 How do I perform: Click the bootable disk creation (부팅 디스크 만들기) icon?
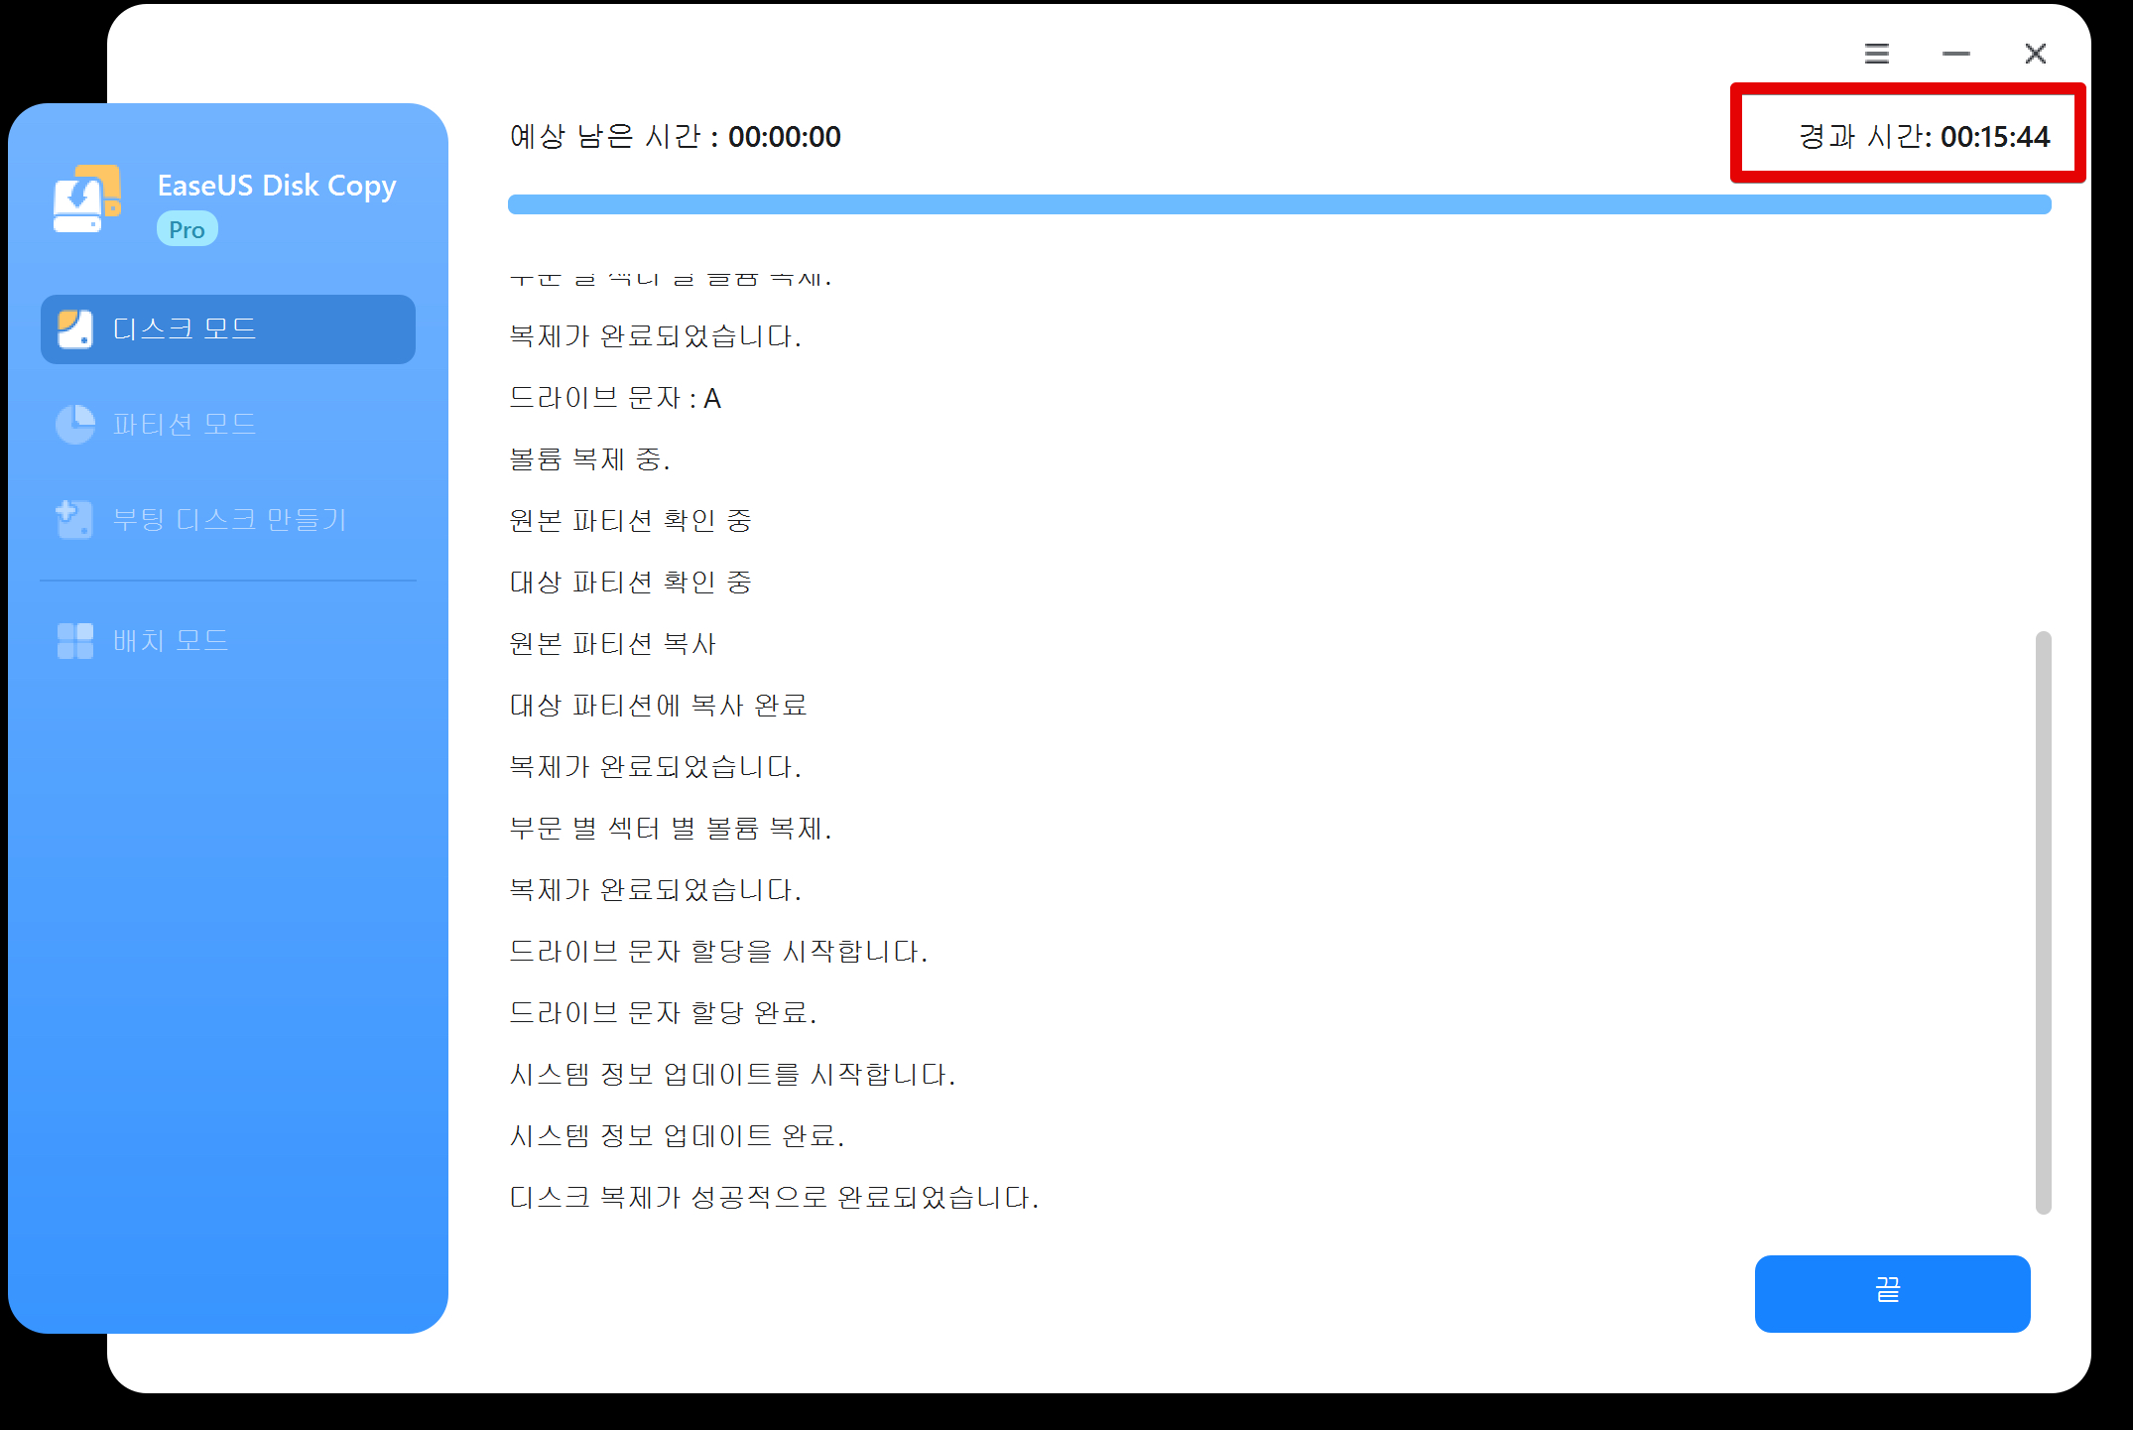coord(75,520)
